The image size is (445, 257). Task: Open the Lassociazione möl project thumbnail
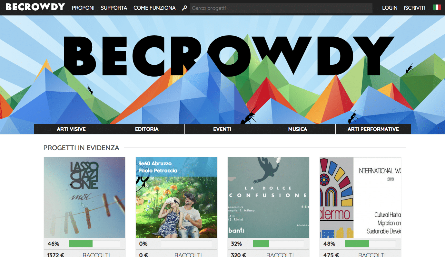tap(84, 197)
